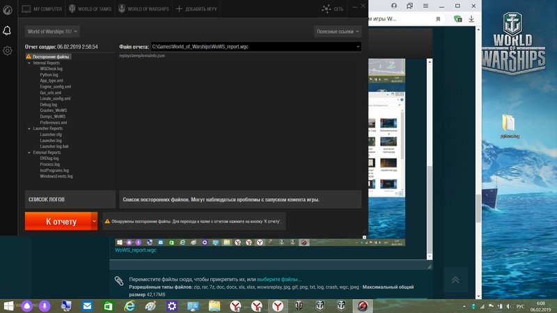Viewport: 557px width, 313px height.
Task: Open pojkzm.log folder on desktop
Action: coord(510,127)
